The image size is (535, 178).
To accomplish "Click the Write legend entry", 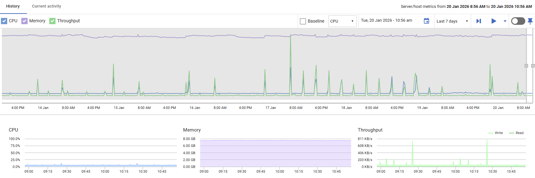I will 495,133.
